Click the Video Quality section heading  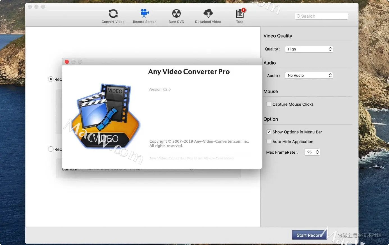pyautogui.click(x=278, y=36)
